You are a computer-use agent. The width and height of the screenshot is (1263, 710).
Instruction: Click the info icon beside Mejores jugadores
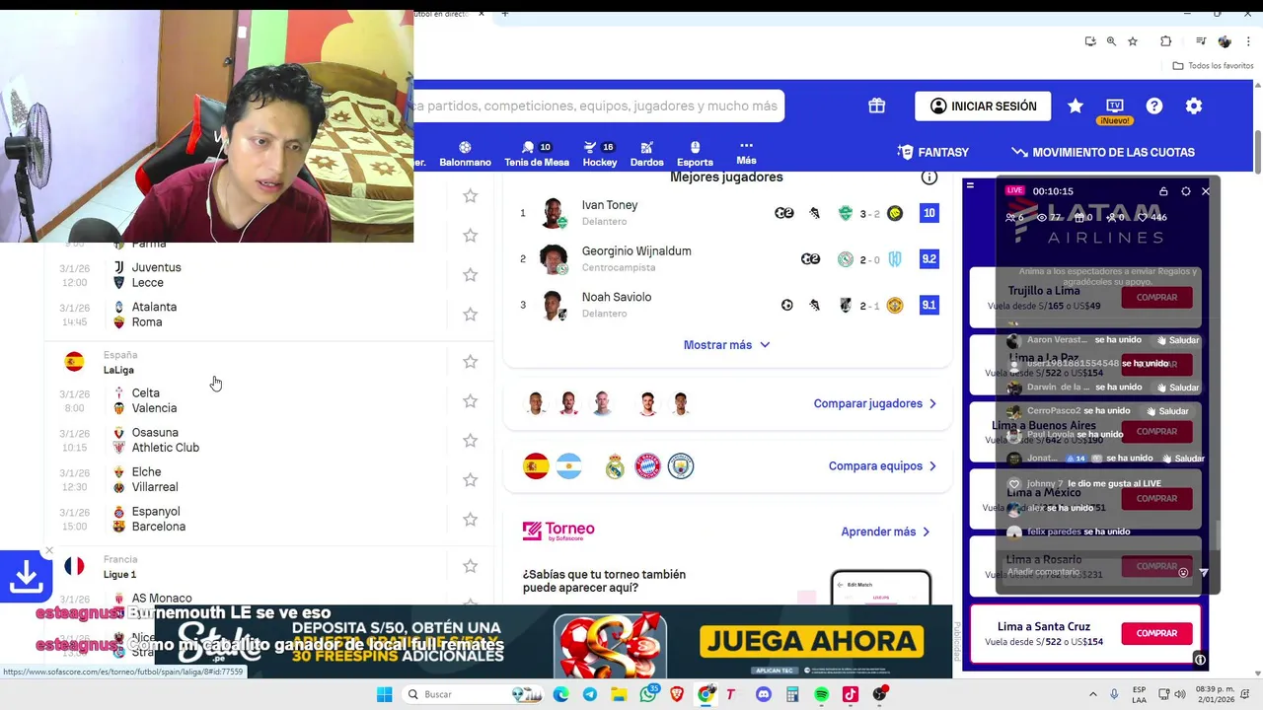tap(929, 177)
